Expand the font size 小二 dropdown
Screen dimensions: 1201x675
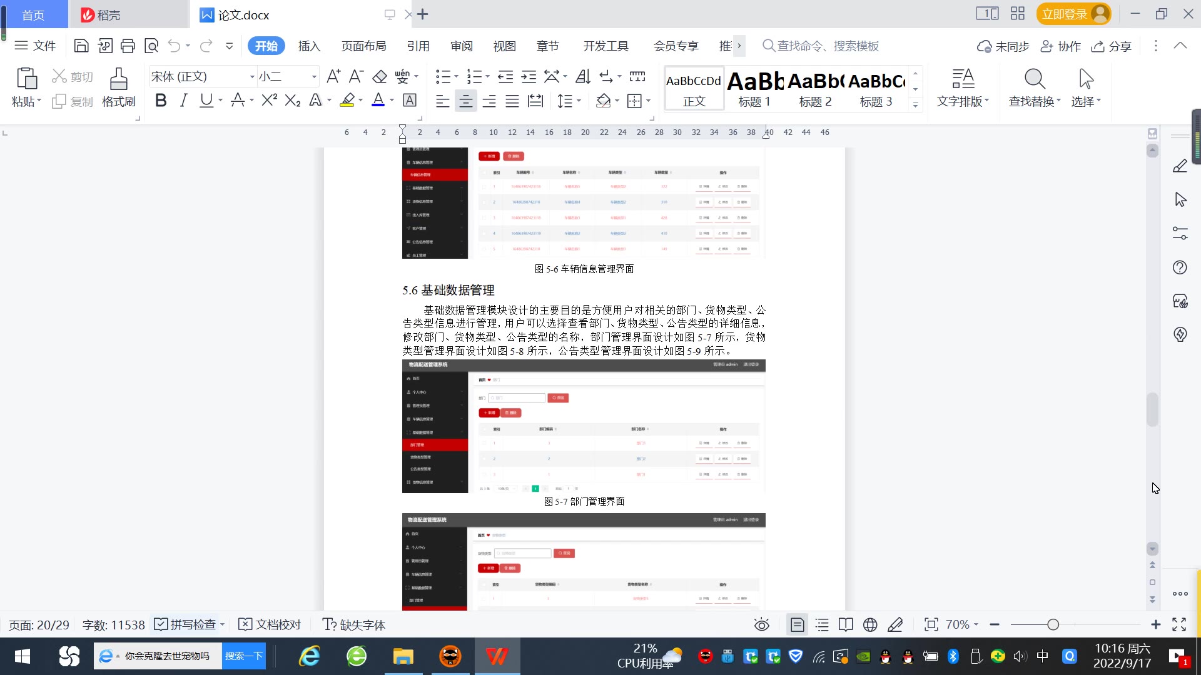(314, 77)
